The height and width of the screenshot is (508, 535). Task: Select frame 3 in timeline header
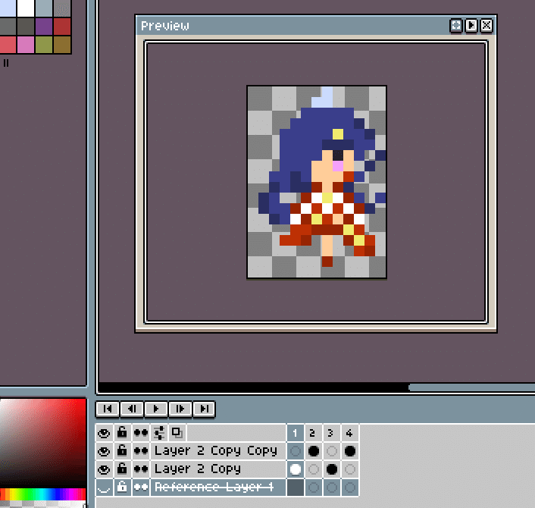(x=332, y=433)
